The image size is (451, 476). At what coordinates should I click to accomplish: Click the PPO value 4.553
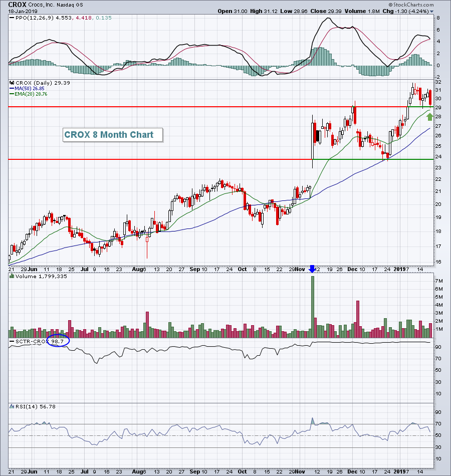[x=64, y=18]
